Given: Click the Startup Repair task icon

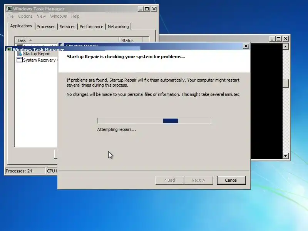Looking at the screenshot, I should point(20,54).
